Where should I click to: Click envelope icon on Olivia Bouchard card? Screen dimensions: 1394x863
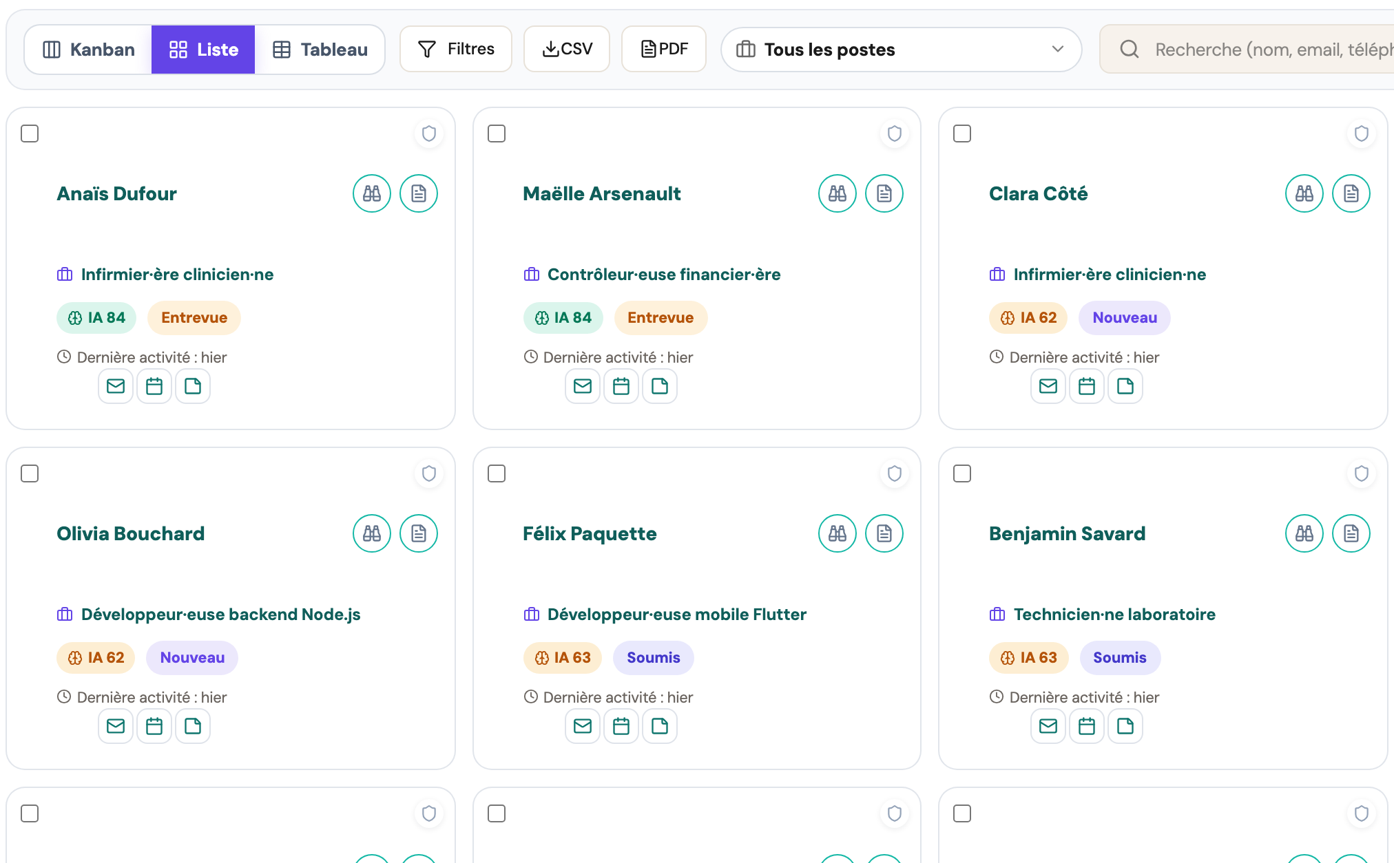pyautogui.click(x=116, y=726)
